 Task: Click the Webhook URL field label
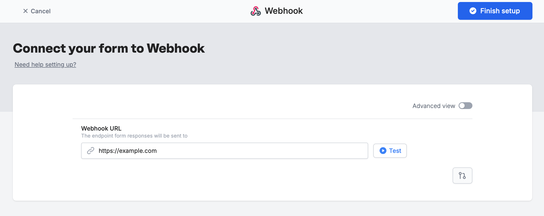point(101,128)
